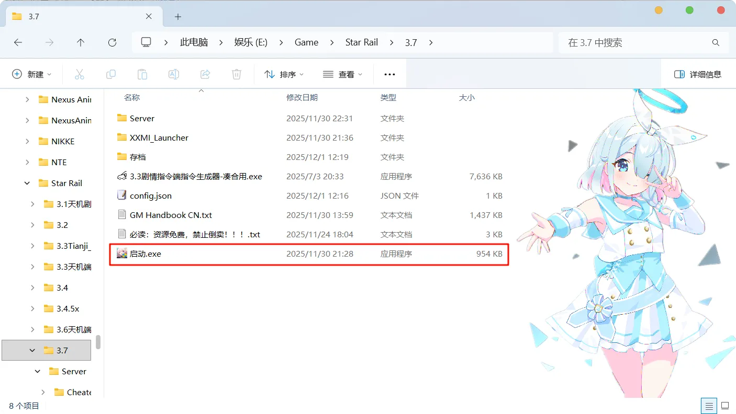Share the selected file using the share icon
Viewport: 736px width, 414px height.
point(205,74)
